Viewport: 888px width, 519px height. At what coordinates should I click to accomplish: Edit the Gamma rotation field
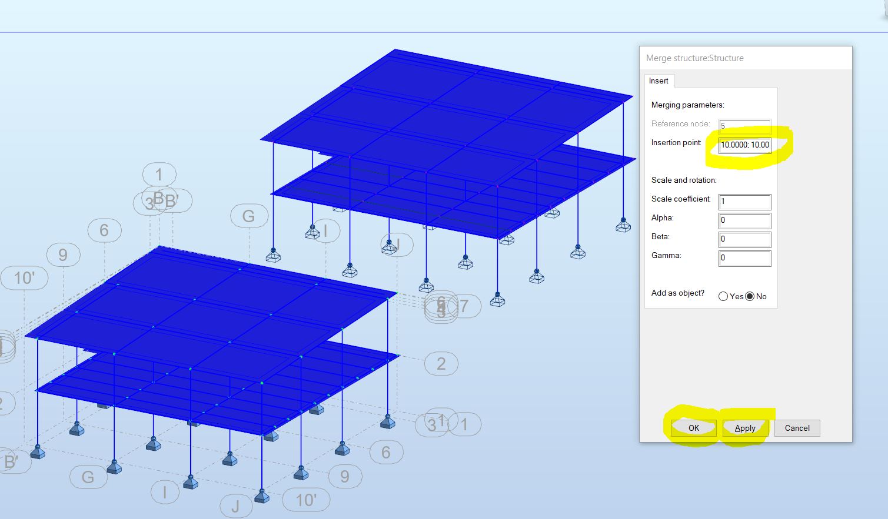pyautogui.click(x=744, y=258)
